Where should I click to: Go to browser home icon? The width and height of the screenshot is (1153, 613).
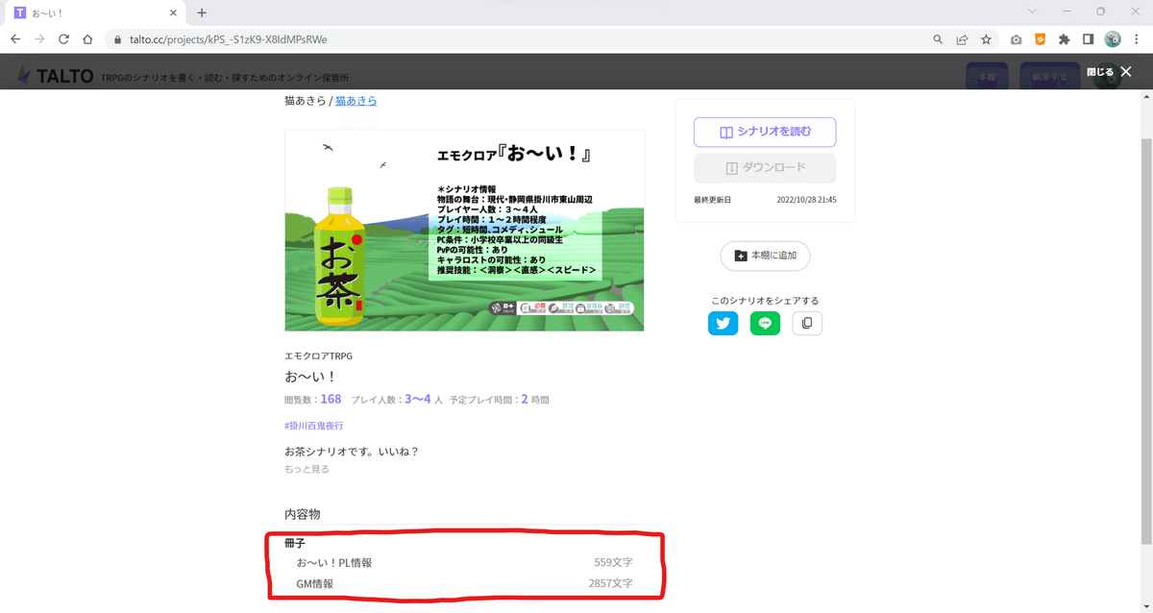pyautogui.click(x=87, y=39)
